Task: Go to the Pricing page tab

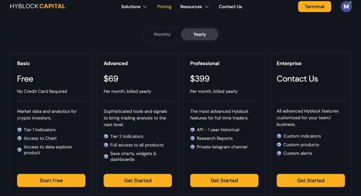Action: pos(164,7)
